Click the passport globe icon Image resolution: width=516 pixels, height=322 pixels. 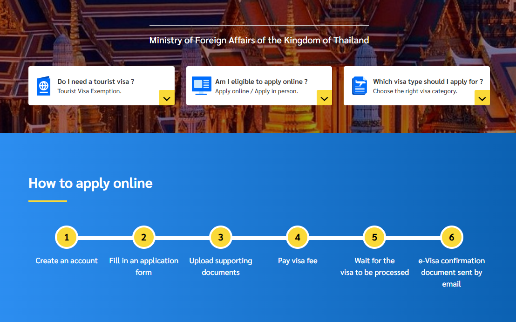tap(44, 86)
